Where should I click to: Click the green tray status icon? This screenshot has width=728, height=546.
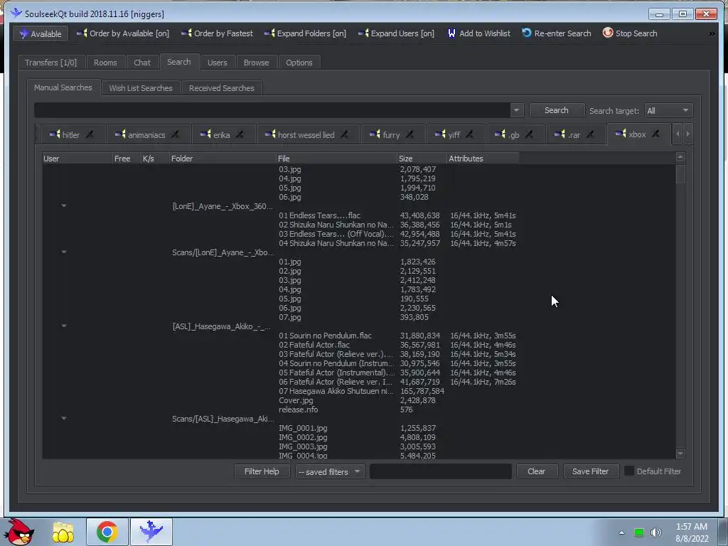639,532
